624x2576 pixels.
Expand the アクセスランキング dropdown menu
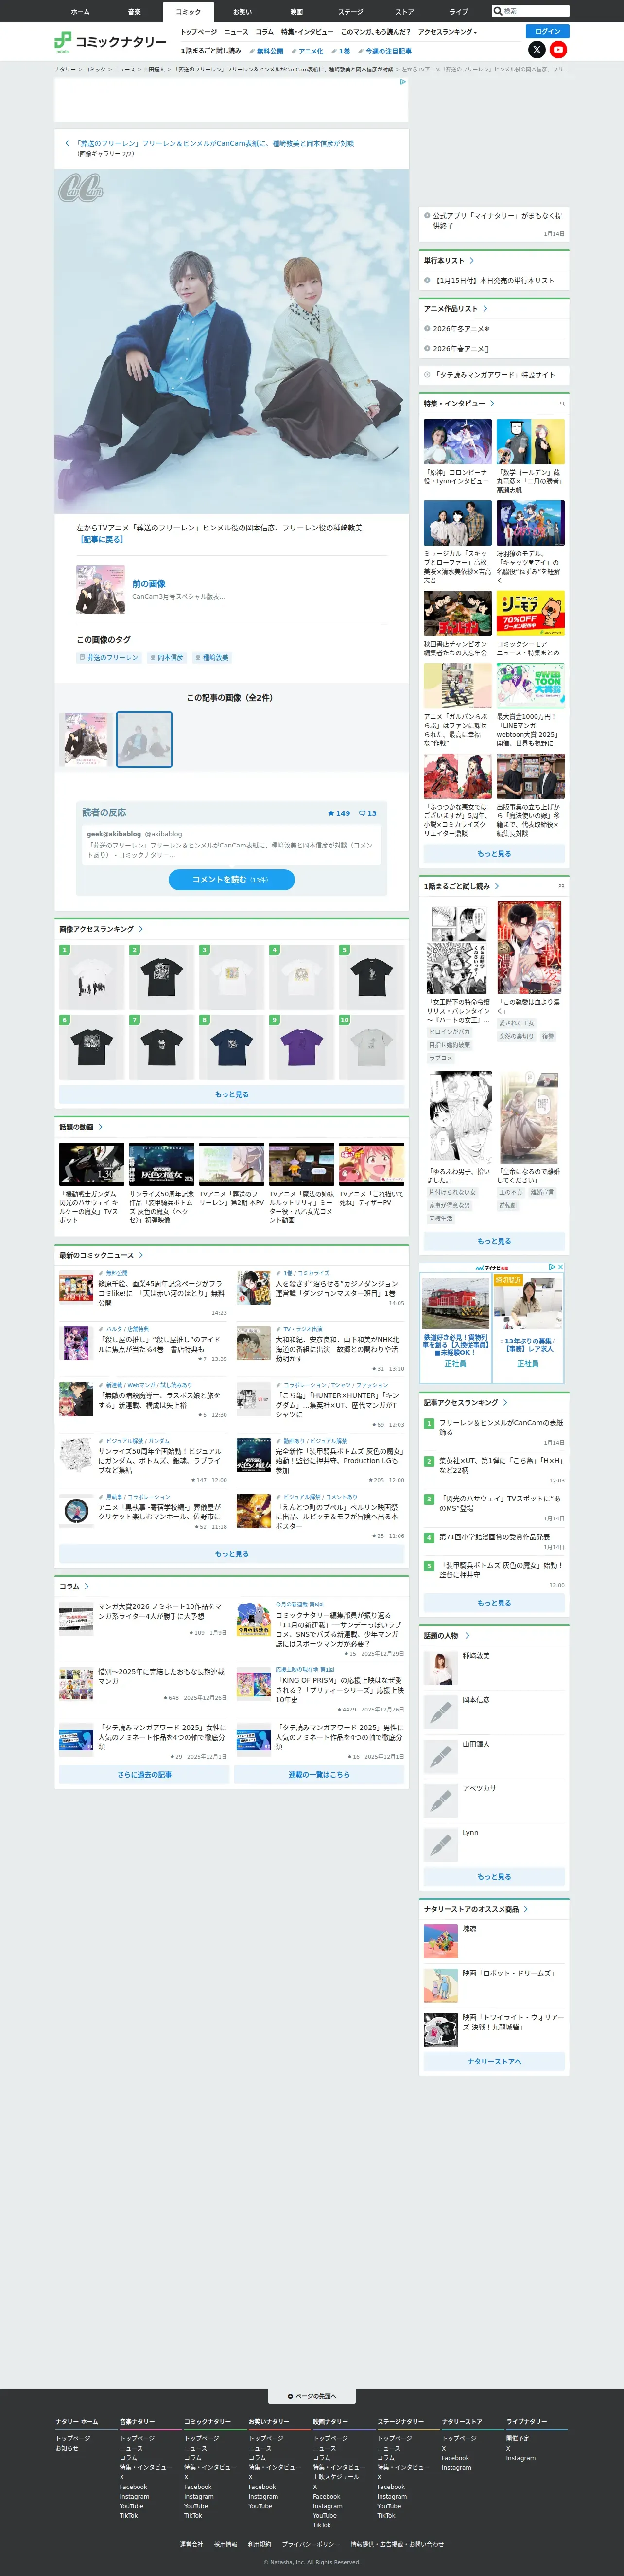447,32
